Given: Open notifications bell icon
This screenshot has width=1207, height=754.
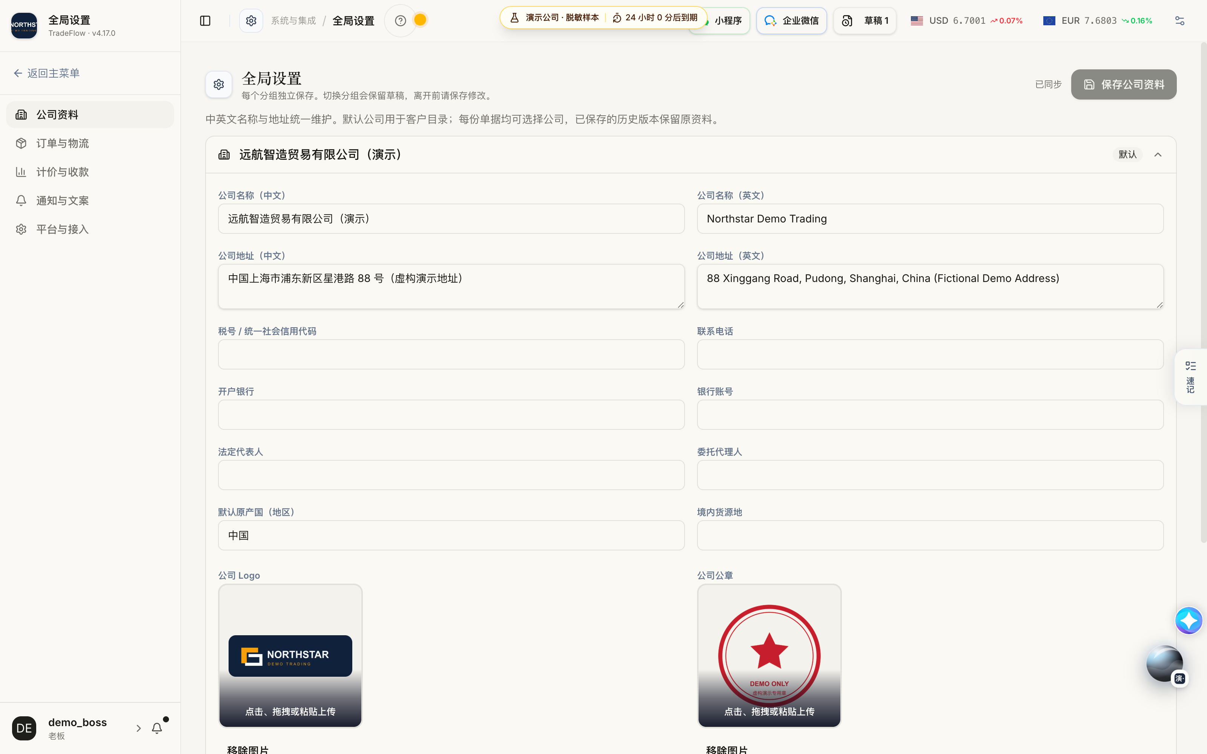Looking at the screenshot, I should point(157,728).
